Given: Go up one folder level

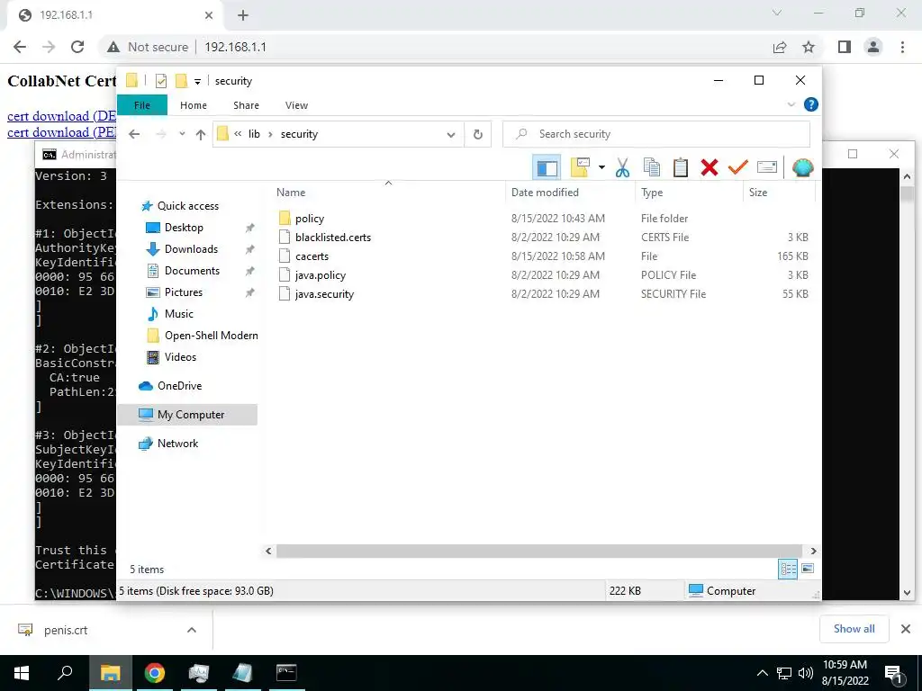Looking at the screenshot, I should coord(201,135).
